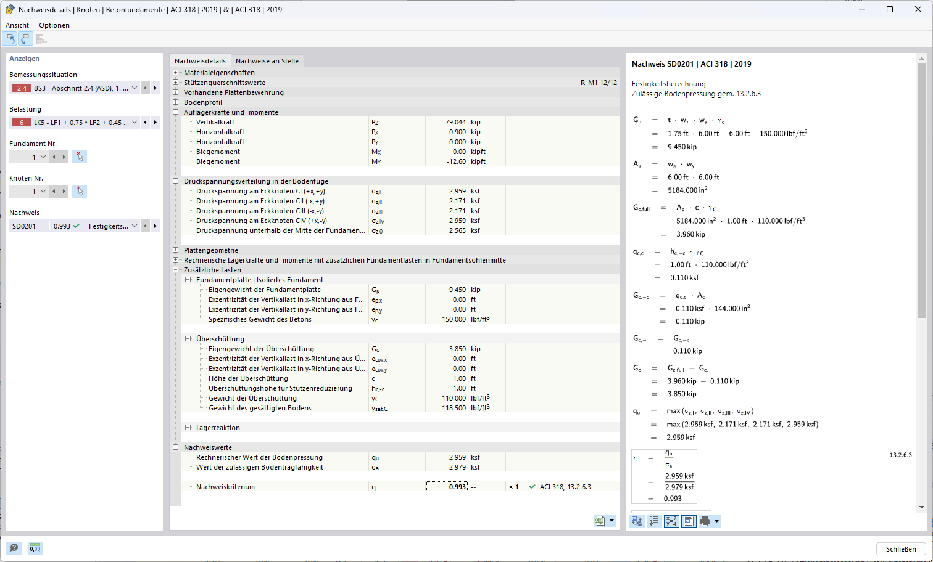Collapse the Auflagerkräfte und -momente section
This screenshot has height=562, width=933.
[x=176, y=112]
